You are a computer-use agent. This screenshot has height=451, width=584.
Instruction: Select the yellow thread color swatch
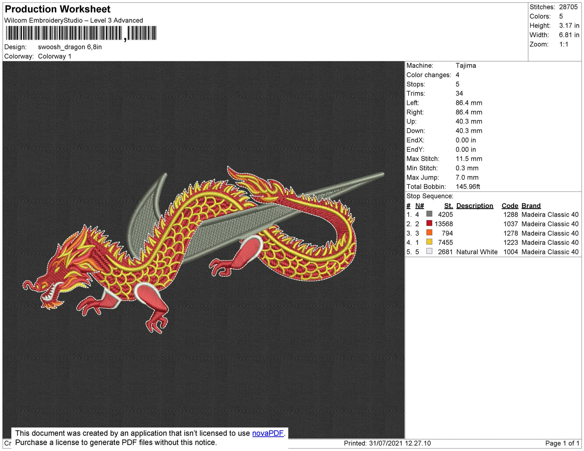429,242
